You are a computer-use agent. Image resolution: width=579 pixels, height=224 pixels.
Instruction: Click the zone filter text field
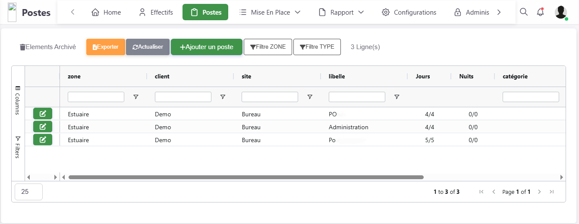[96, 97]
